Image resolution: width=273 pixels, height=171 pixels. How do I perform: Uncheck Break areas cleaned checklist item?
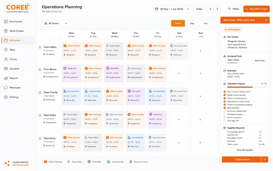(x=225, y=95)
